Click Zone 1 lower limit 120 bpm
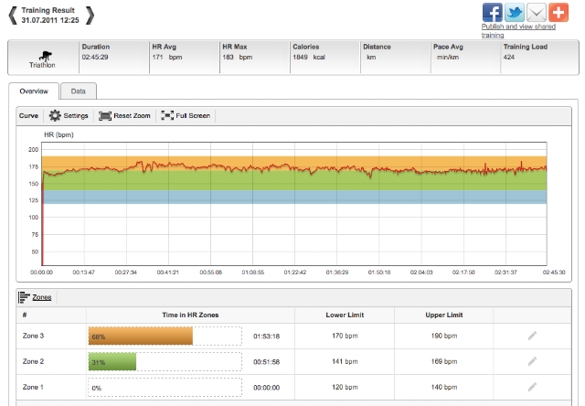This screenshot has height=406, width=585. 345,388
